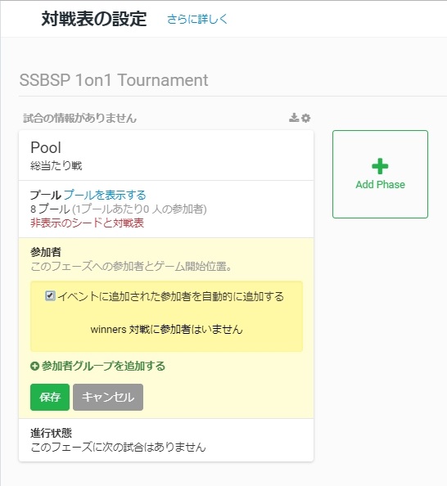This screenshot has height=486, width=447.
Task: Click the SSBSP 1on1 Tournament heading
Action: (x=114, y=80)
